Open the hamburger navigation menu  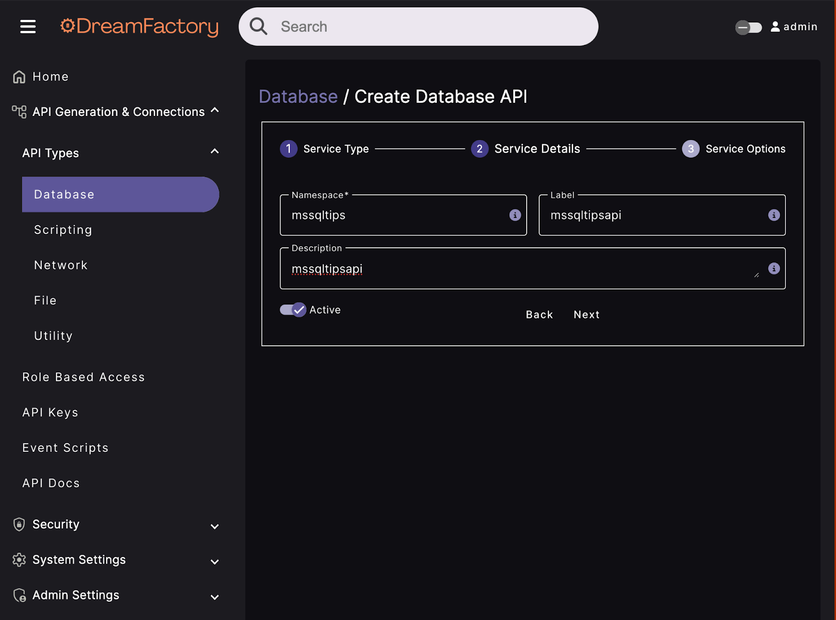(28, 27)
